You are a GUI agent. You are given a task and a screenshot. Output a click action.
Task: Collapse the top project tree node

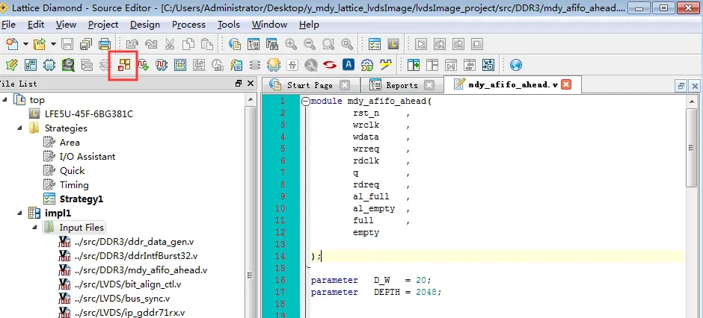(5, 100)
